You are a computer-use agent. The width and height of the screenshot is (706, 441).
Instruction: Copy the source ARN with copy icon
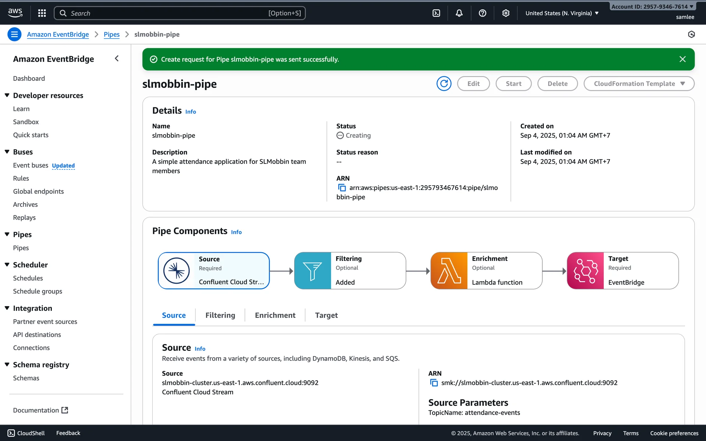coord(434,383)
